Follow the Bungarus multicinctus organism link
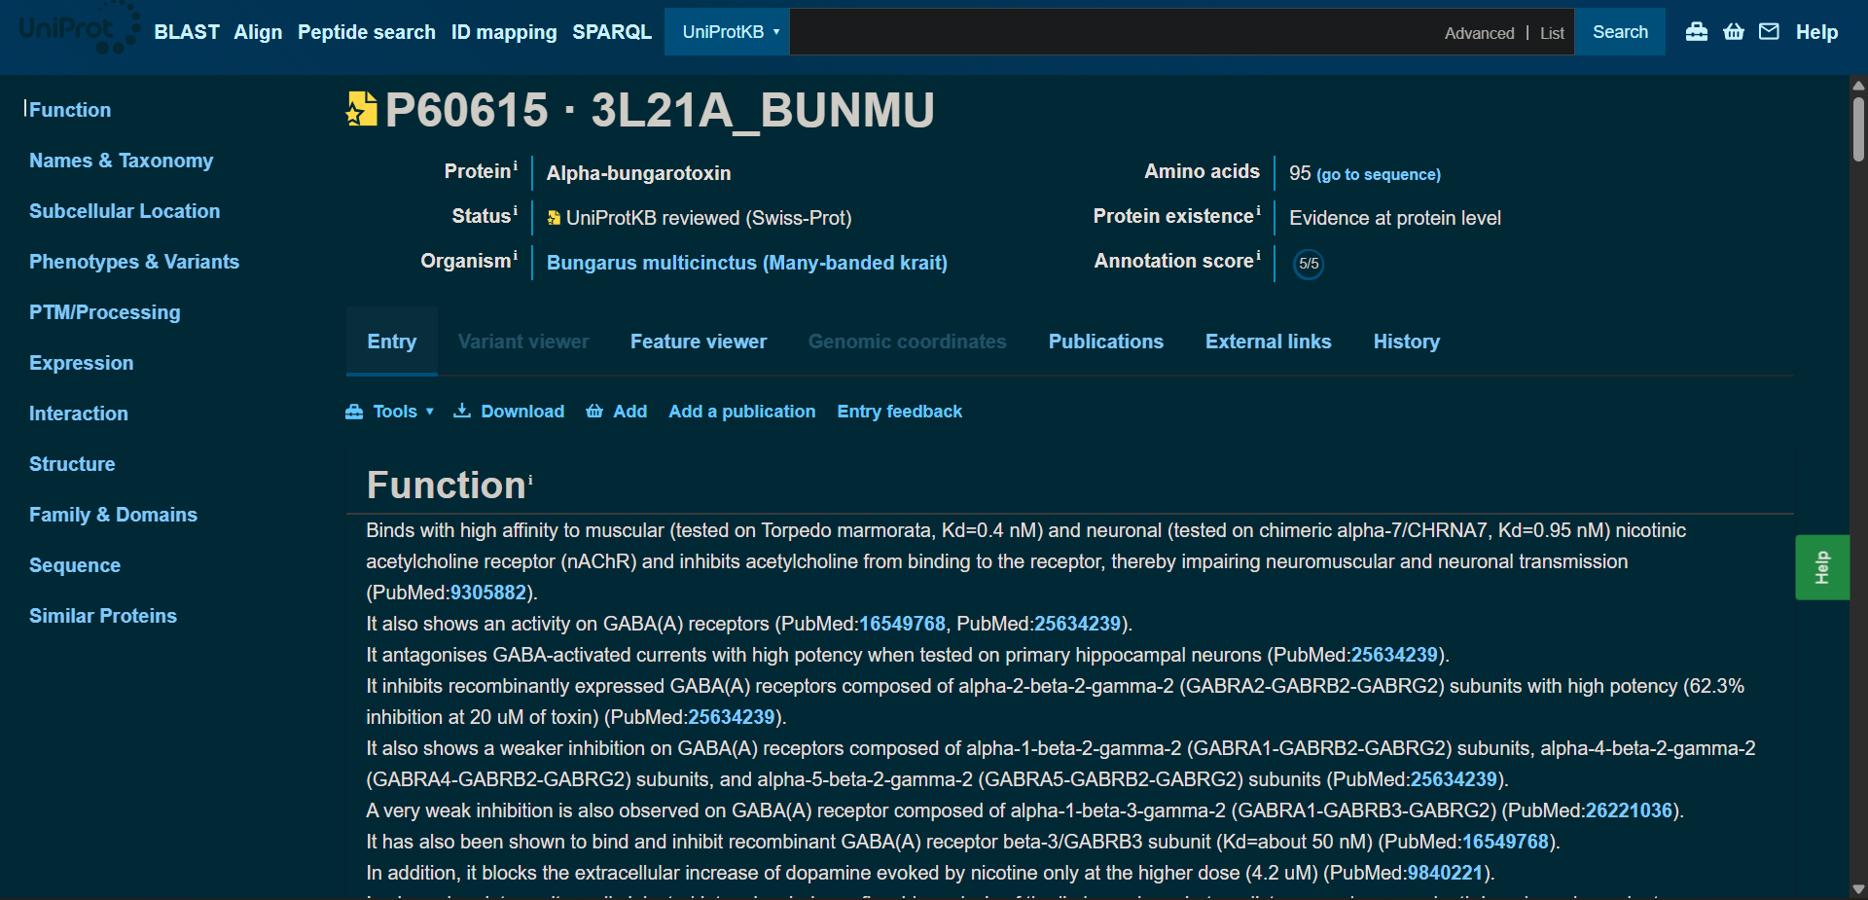The width and height of the screenshot is (1868, 900). [746, 263]
